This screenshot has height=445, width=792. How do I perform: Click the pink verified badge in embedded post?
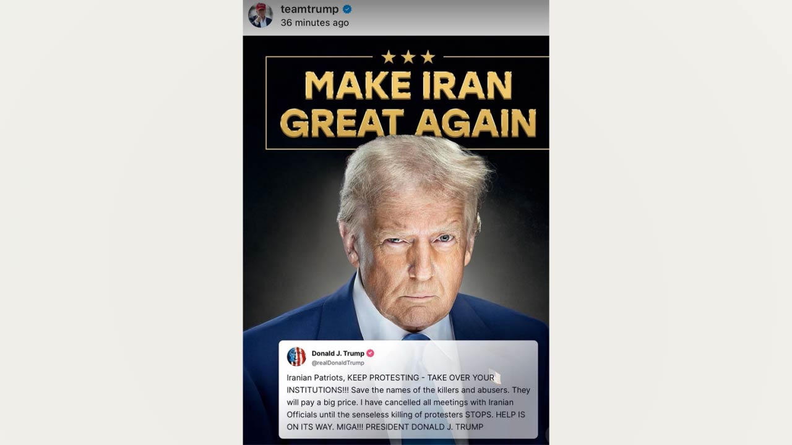pos(370,354)
